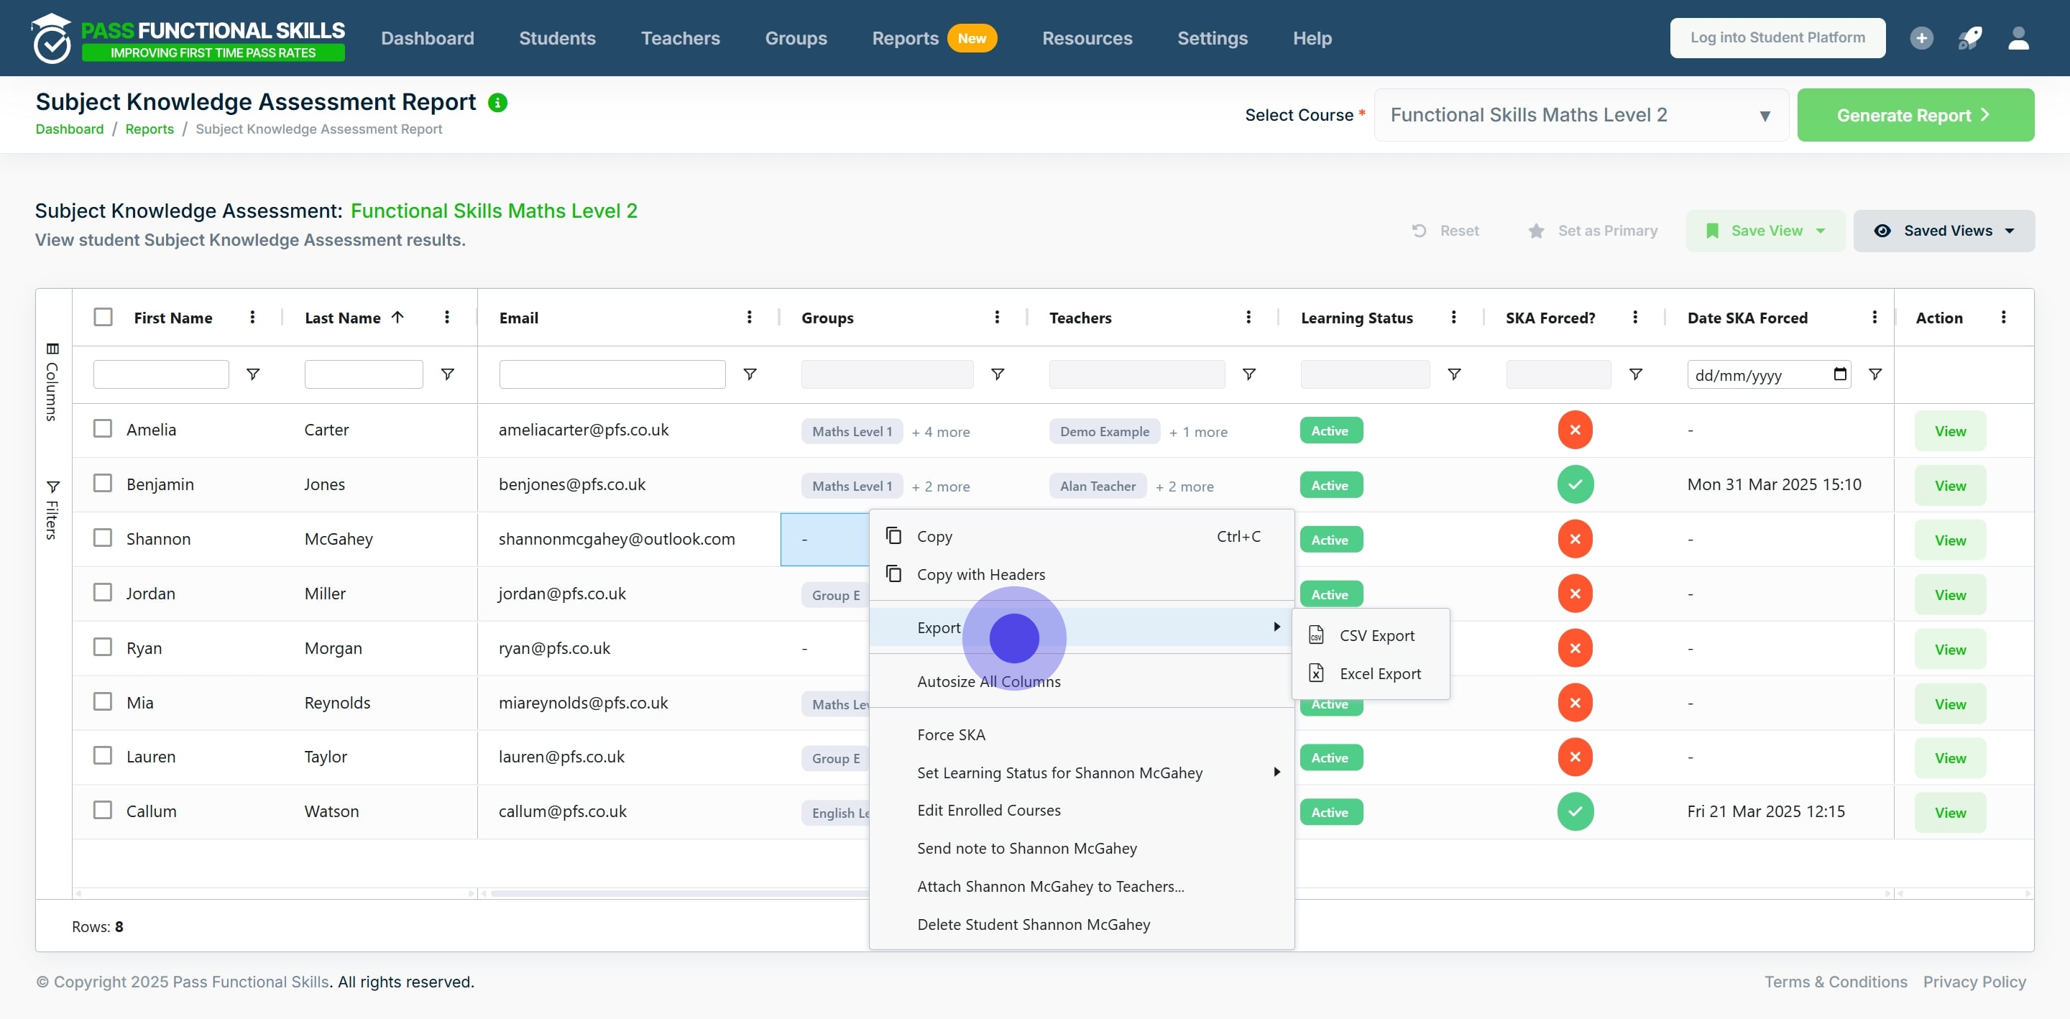Viewport: 2070px width, 1019px height.
Task: Open the Select Course dropdown
Action: coord(1580,115)
